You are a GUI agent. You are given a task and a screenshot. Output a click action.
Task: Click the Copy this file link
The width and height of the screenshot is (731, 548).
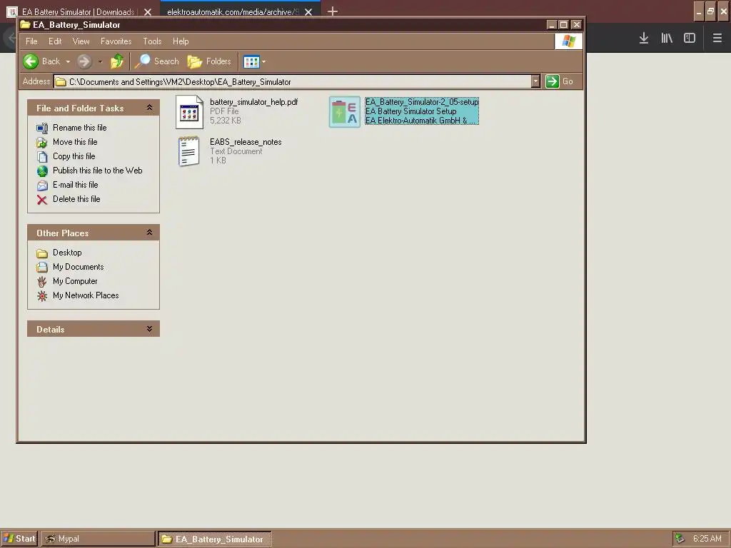[x=74, y=156]
